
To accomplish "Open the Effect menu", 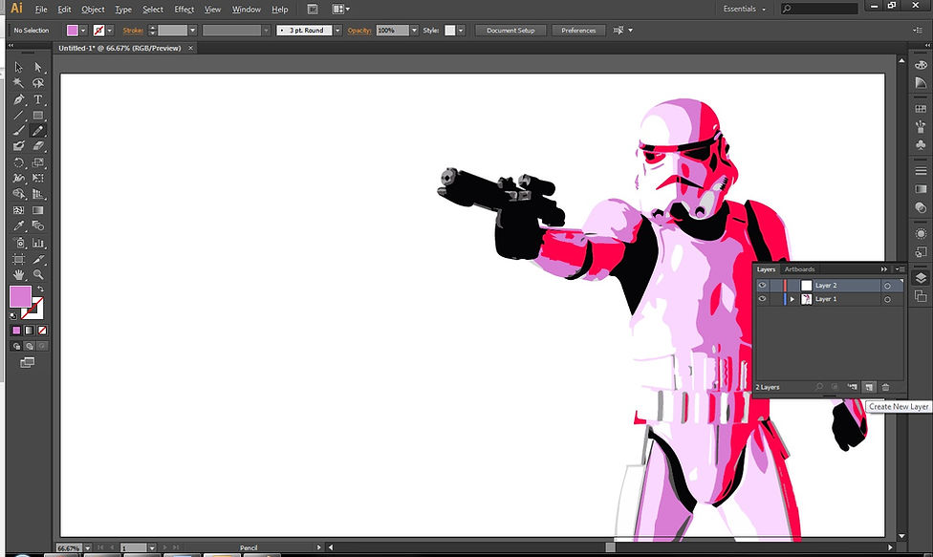I will click(x=184, y=10).
